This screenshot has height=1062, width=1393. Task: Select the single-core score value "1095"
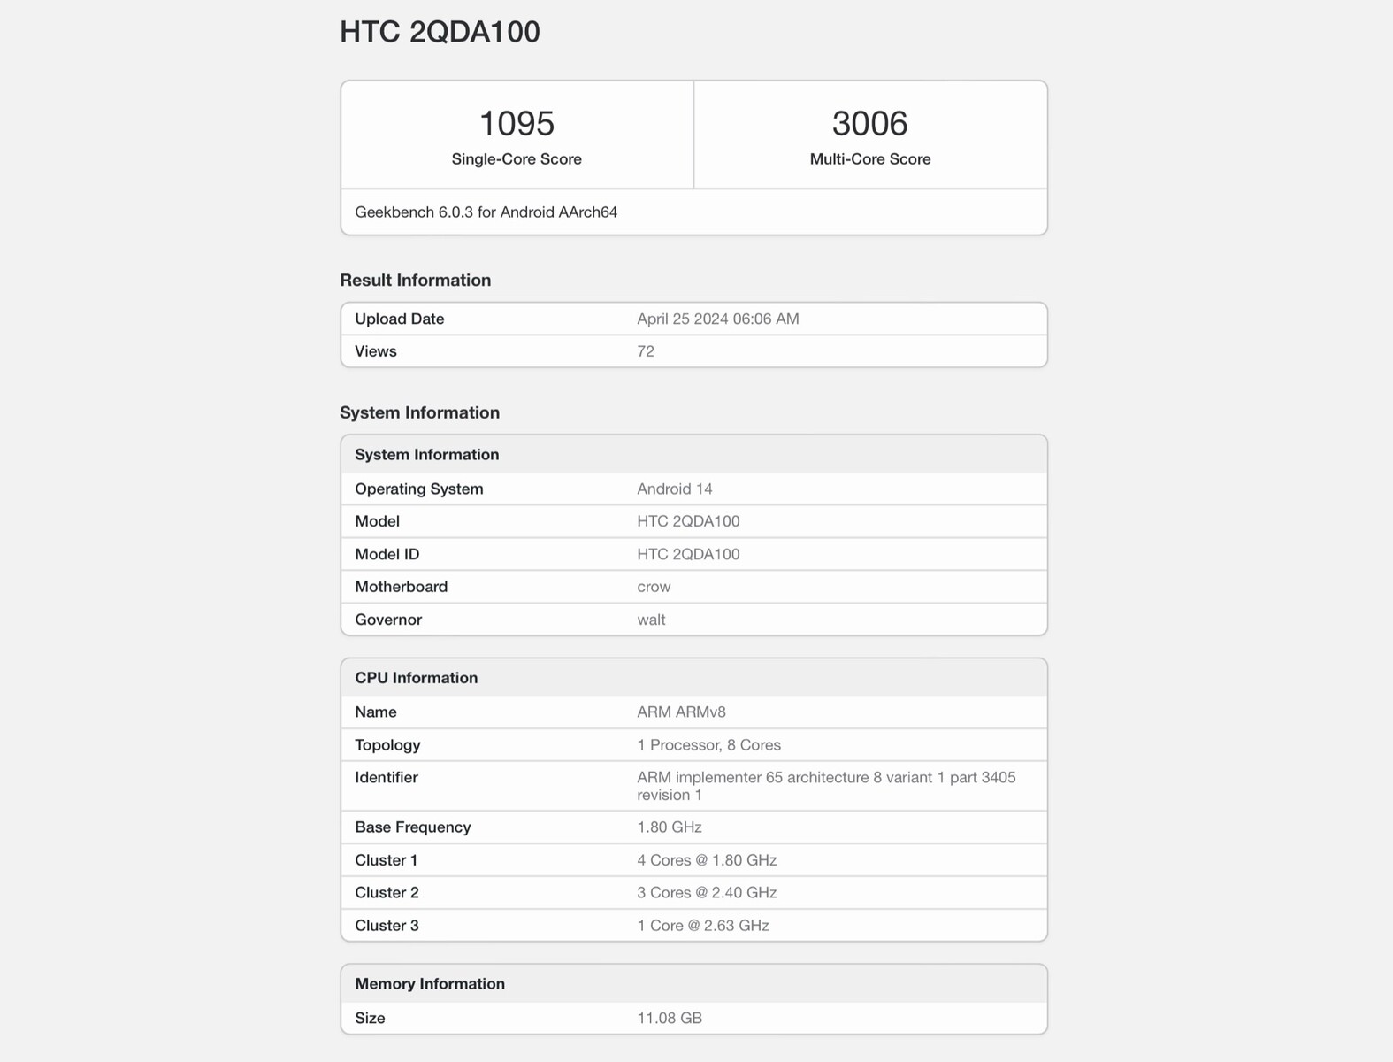pyautogui.click(x=517, y=123)
